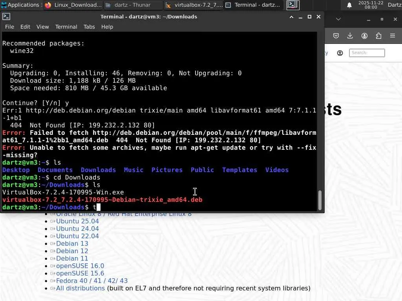Maximize the Terminal window
The image size is (402, 301).
[309, 17]
